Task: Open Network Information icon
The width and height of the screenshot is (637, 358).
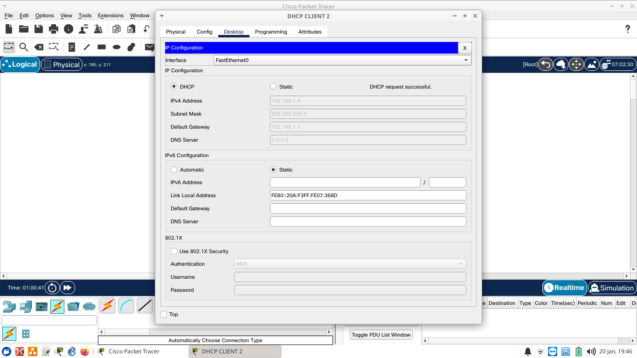Action: click(69, 29)
